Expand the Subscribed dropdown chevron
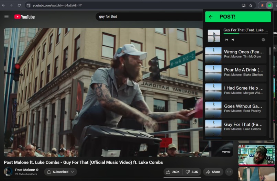277x181 pixels. (72, 172)
